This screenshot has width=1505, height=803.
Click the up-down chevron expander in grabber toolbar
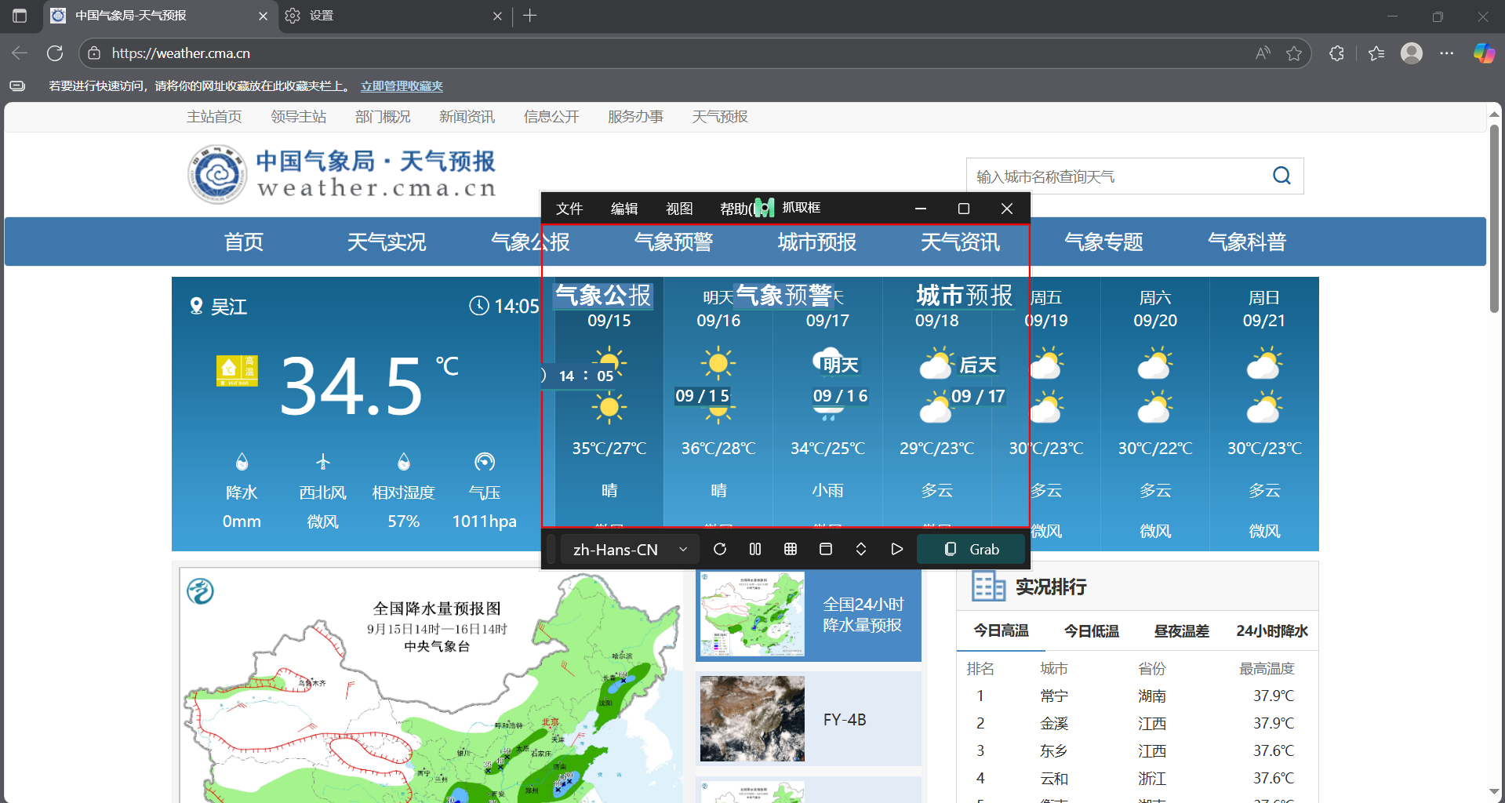[860, 549]
